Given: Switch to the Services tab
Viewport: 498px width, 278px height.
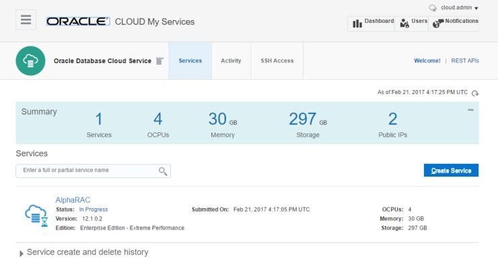Looking at the screenshot, I should pyautogui.click(x=190, y=61).
